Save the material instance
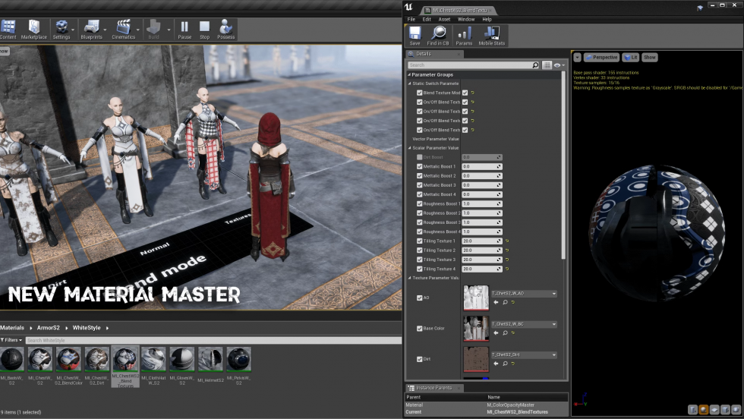Image resolution: width=744 pixels, height=419 pixels. click(x=415, y=36)
